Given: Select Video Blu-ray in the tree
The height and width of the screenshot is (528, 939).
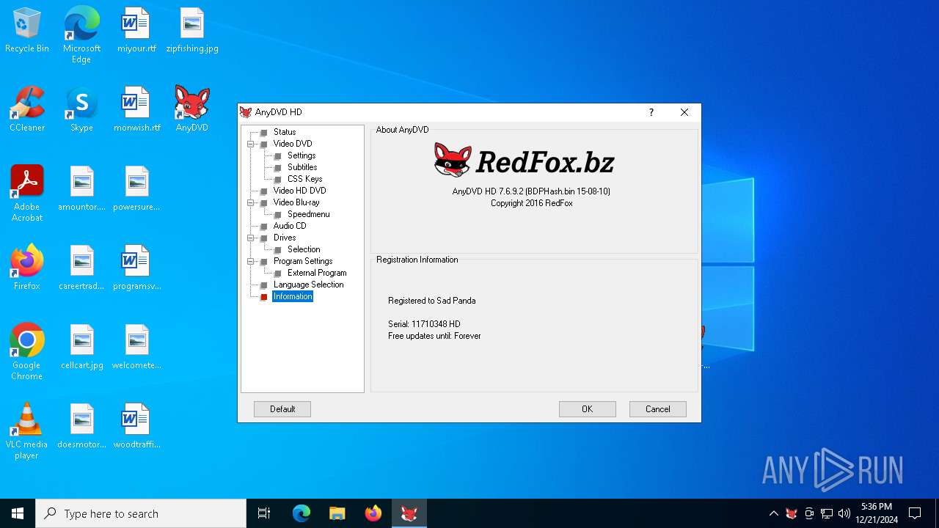Looking at the screenshot, I should point(296,202).
